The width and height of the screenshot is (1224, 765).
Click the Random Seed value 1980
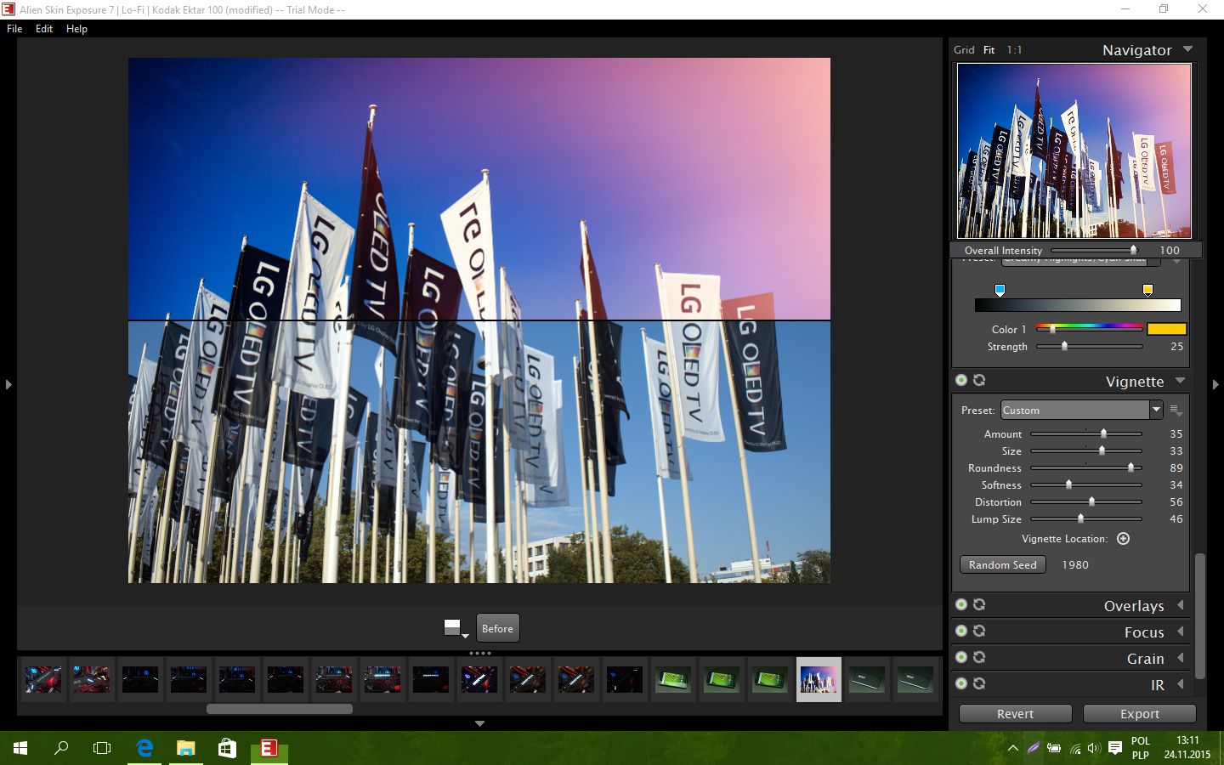tap(1075, 564)
